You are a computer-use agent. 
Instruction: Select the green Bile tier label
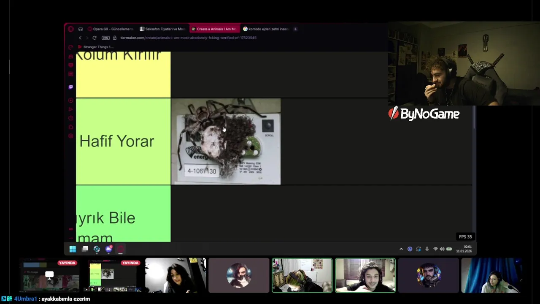[123, 214]
